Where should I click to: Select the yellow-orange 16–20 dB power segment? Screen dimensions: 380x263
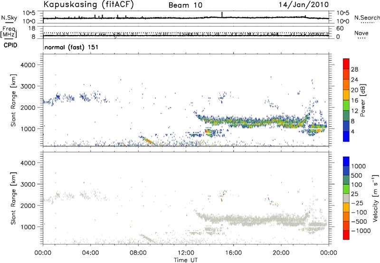coord(346,95)
